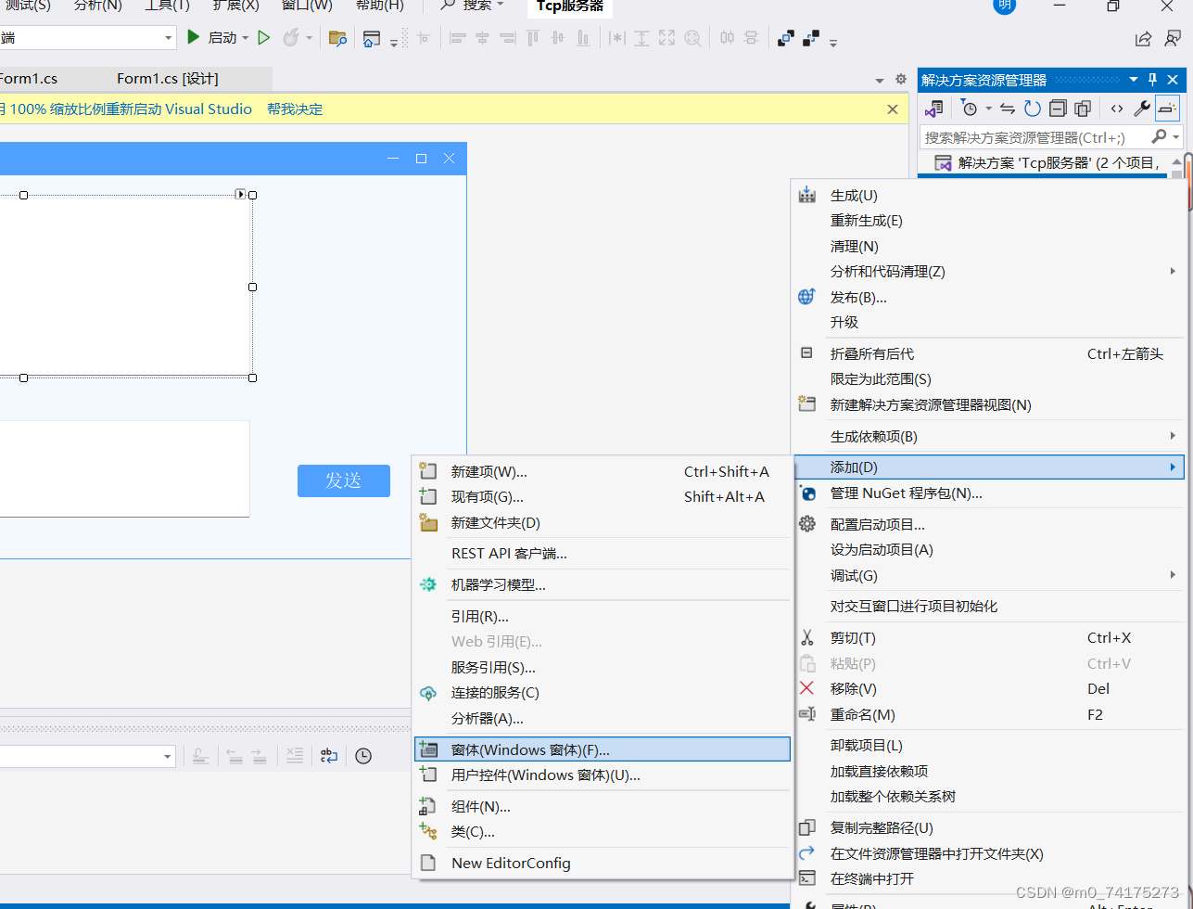This screenshot has width=1193, height=909.
Task: Click the 发送 button on the form
Action: pos(343,480)
